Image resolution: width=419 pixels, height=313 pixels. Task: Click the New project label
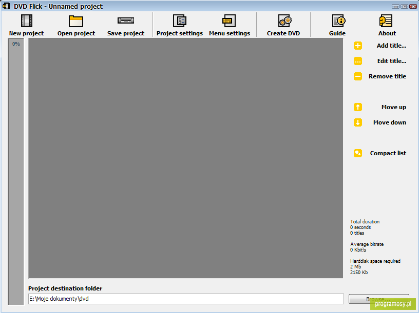(x=27, y=33)
